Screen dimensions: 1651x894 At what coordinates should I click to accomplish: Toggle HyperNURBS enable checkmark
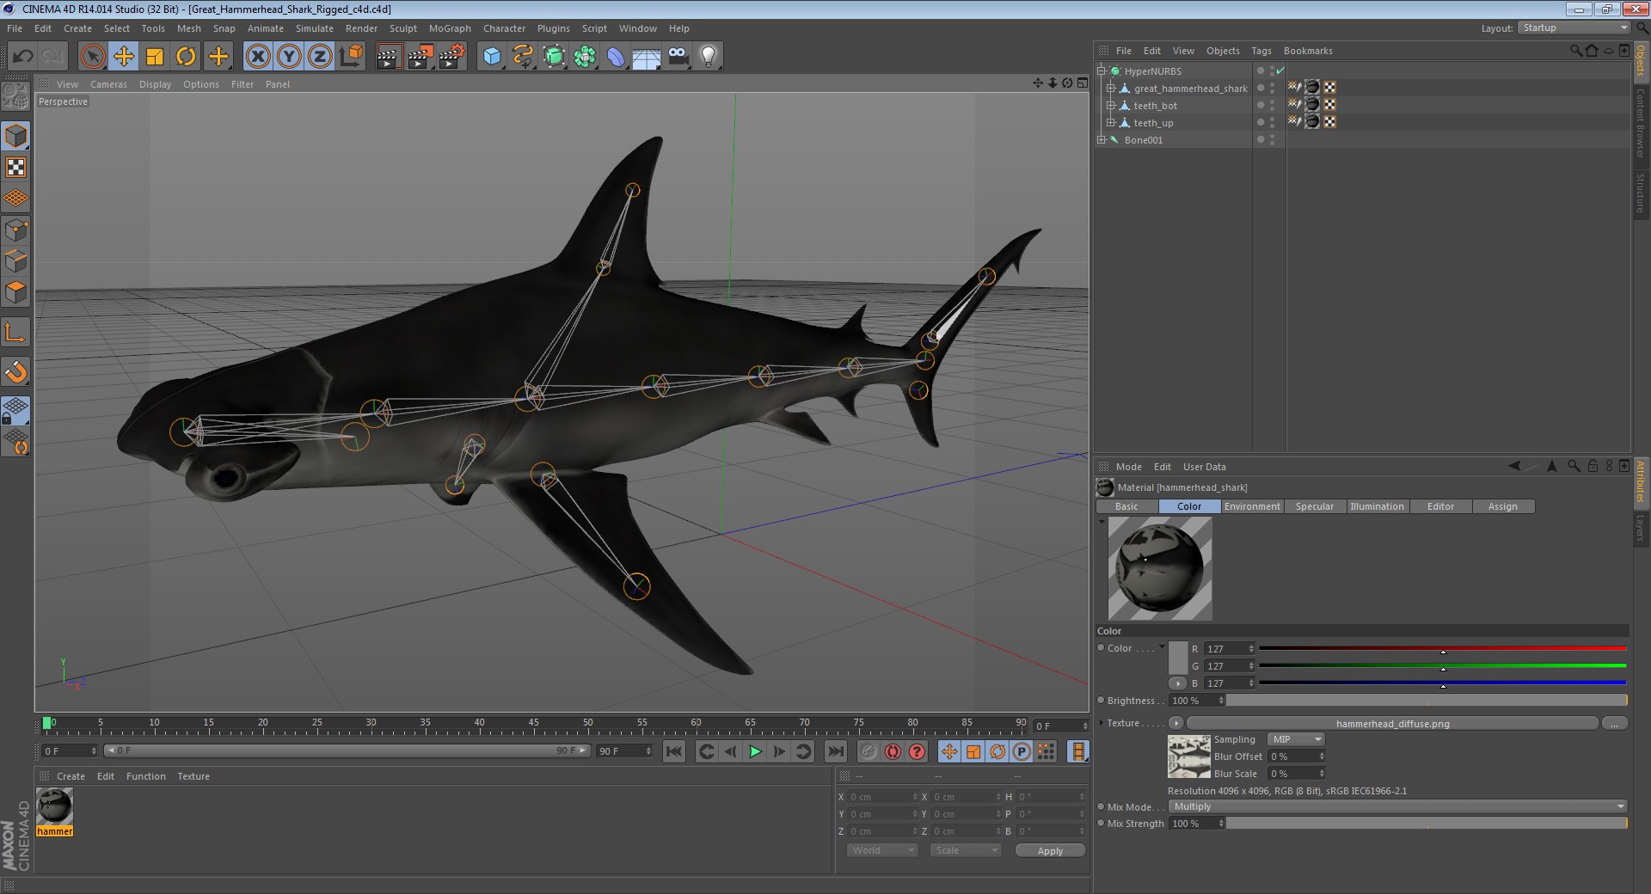(1280, 71)
